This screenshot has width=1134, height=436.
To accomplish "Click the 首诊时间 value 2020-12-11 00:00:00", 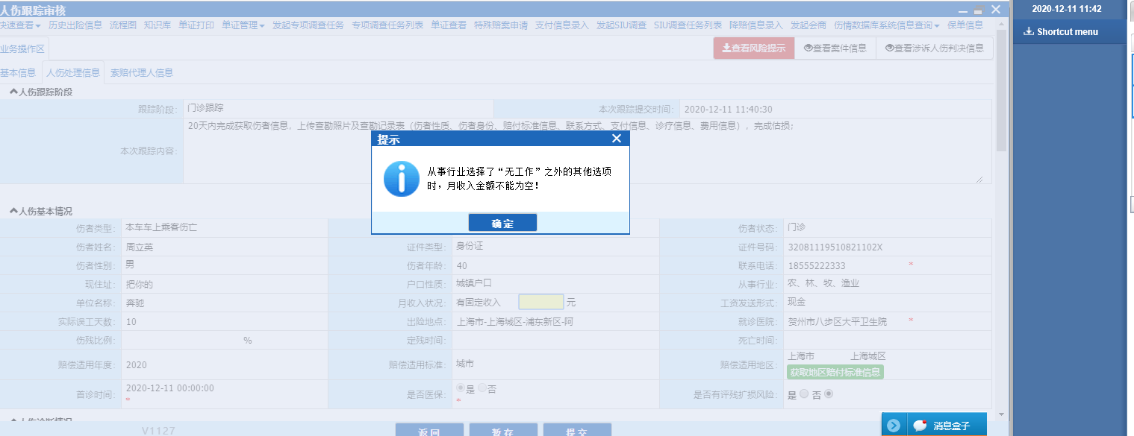I will pyautogui.click(x=170, y=388).
